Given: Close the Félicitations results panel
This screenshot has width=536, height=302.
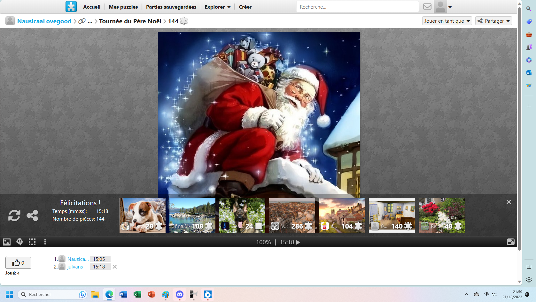Looking at the screenshot, I should (509, 202).
